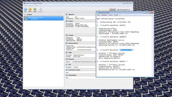
Task: Click the Editor vertical scrollbar up arrow
Action: pos(152,17)
